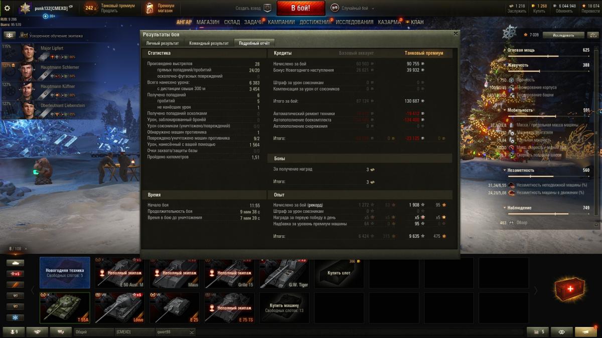The width and height of the screenshot is (602, 338).
Task: Close the qwert98 chat tab
Action: click(x=191, y=331)
